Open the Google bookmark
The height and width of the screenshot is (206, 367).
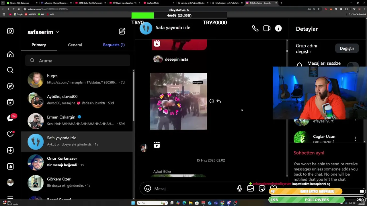tap(18, 14)
